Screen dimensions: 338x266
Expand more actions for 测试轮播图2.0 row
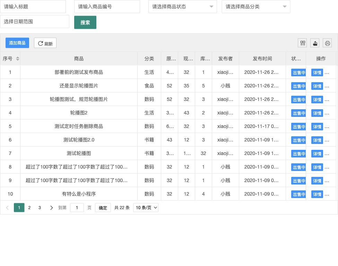click(327, 140)
